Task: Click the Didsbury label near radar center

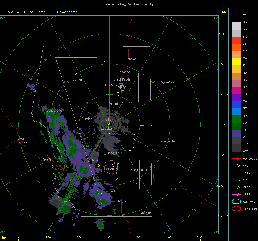Action: coord(108,128)
